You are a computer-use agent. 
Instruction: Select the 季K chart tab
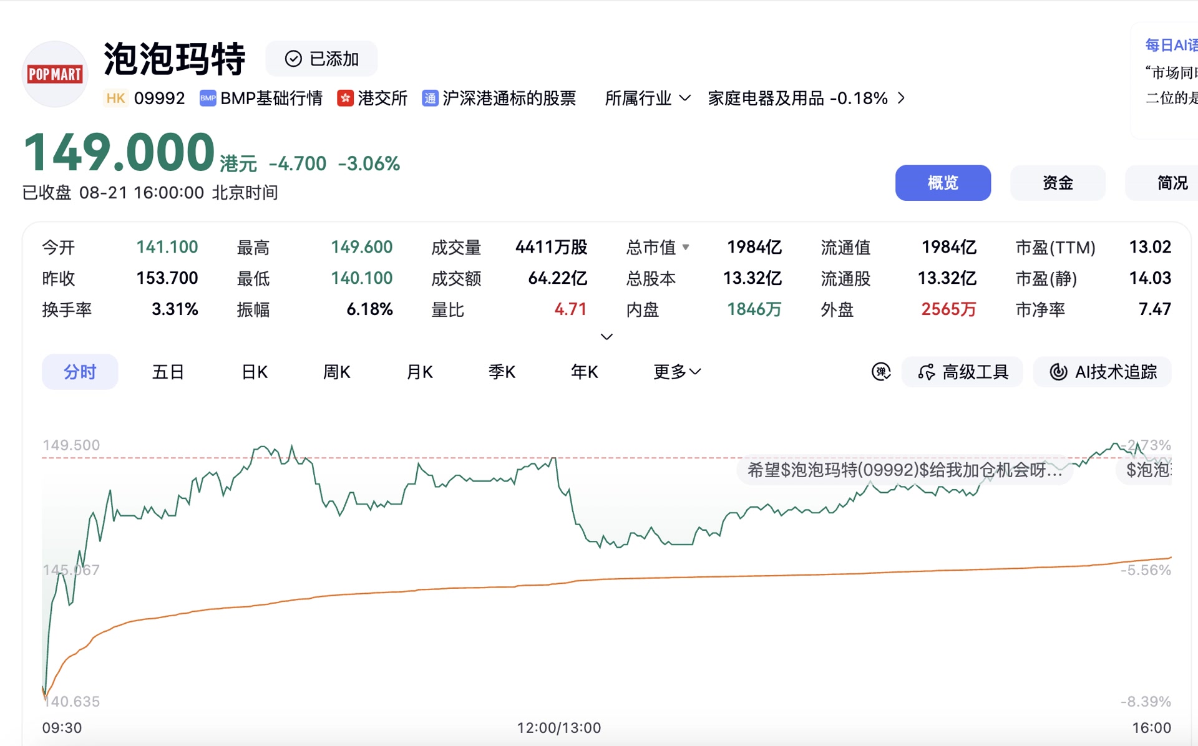point(502,372)
